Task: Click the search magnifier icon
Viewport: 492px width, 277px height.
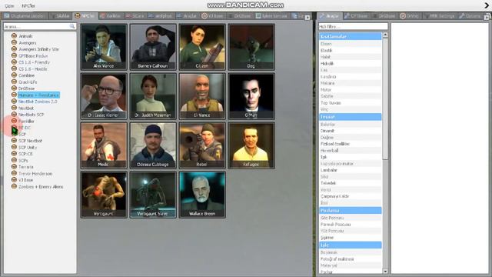Action: (x=72, y=26)
